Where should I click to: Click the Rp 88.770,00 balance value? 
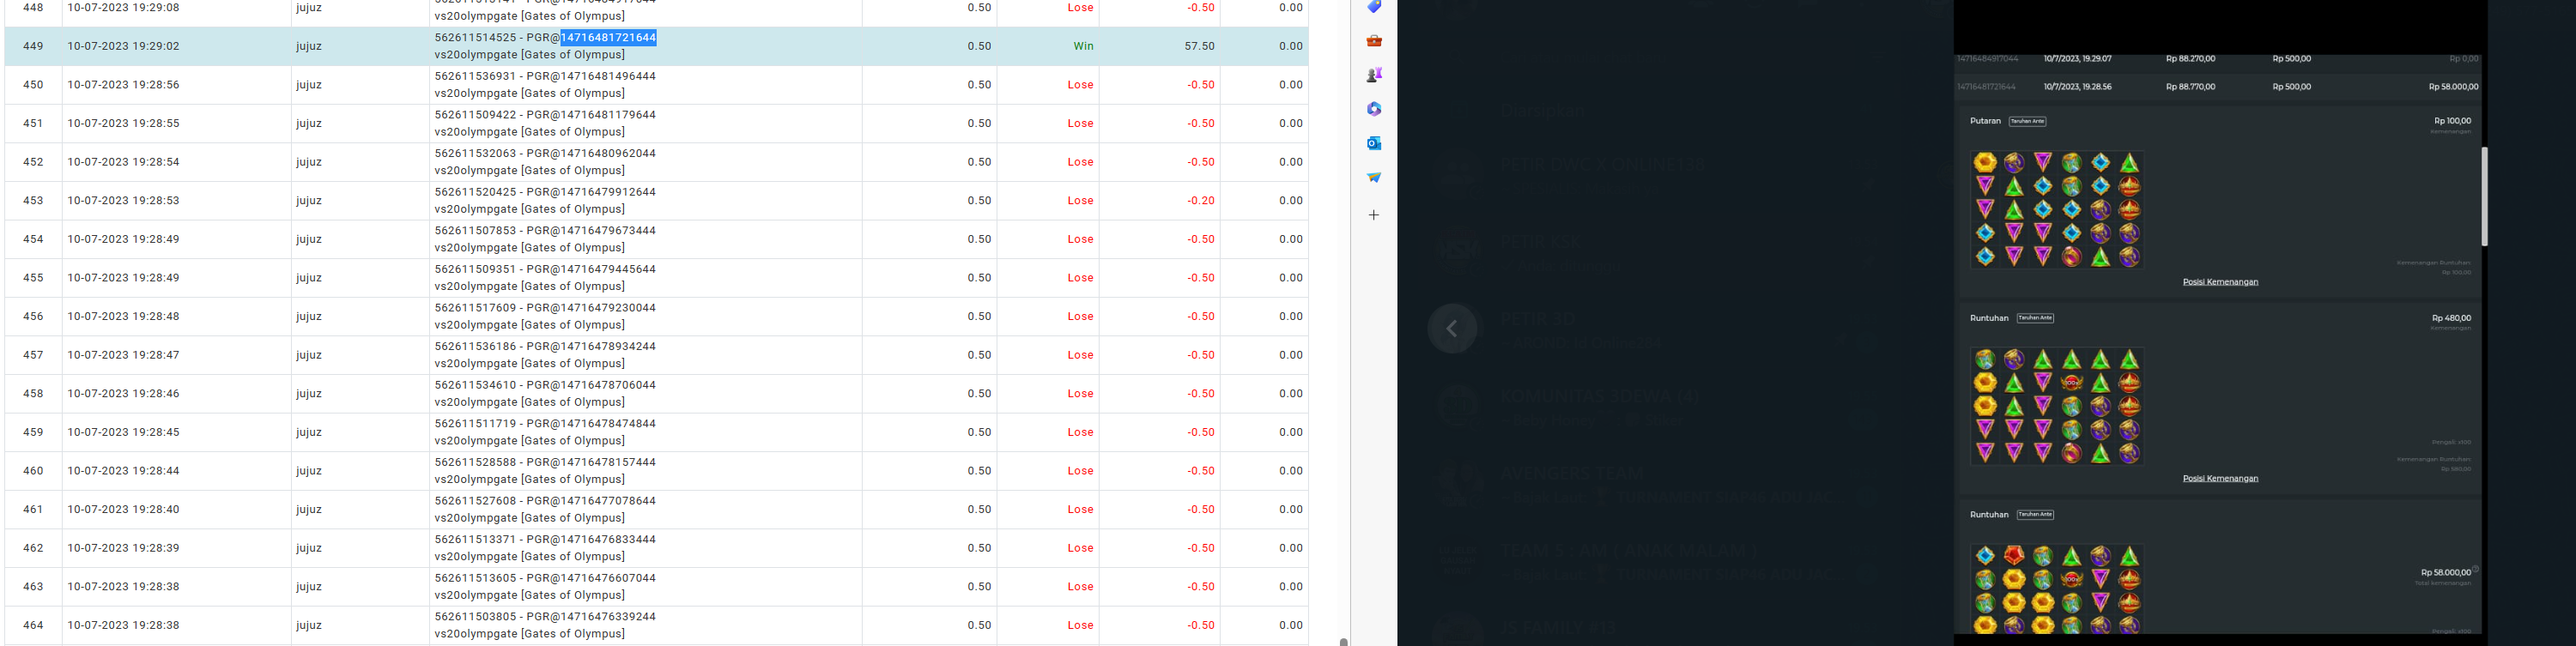pyautogui.click(x=2190, y=87)
